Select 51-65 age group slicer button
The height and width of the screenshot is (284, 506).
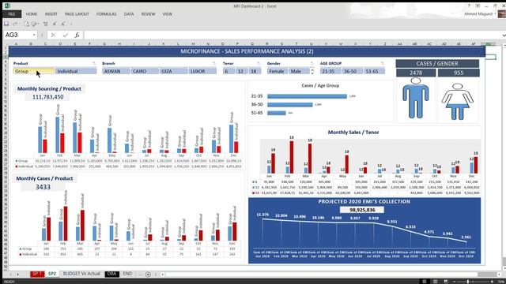pos(374,71)
